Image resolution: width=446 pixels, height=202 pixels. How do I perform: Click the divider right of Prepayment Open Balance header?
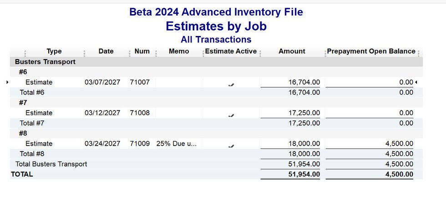click(x=418, y=52)
